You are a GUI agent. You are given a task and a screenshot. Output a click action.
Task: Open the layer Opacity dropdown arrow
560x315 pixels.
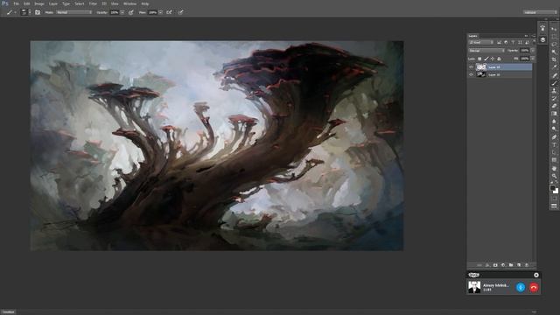click(x=533, y=51)
